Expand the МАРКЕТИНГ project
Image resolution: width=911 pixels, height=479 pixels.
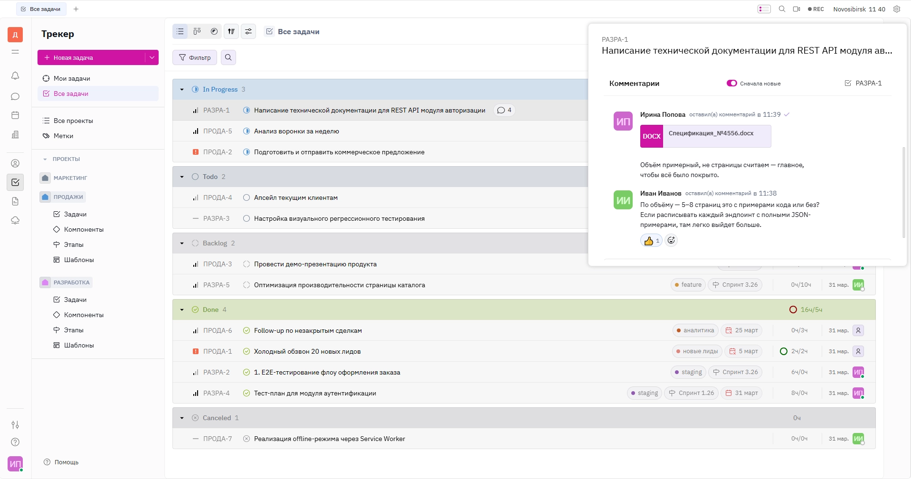(64, 178)
